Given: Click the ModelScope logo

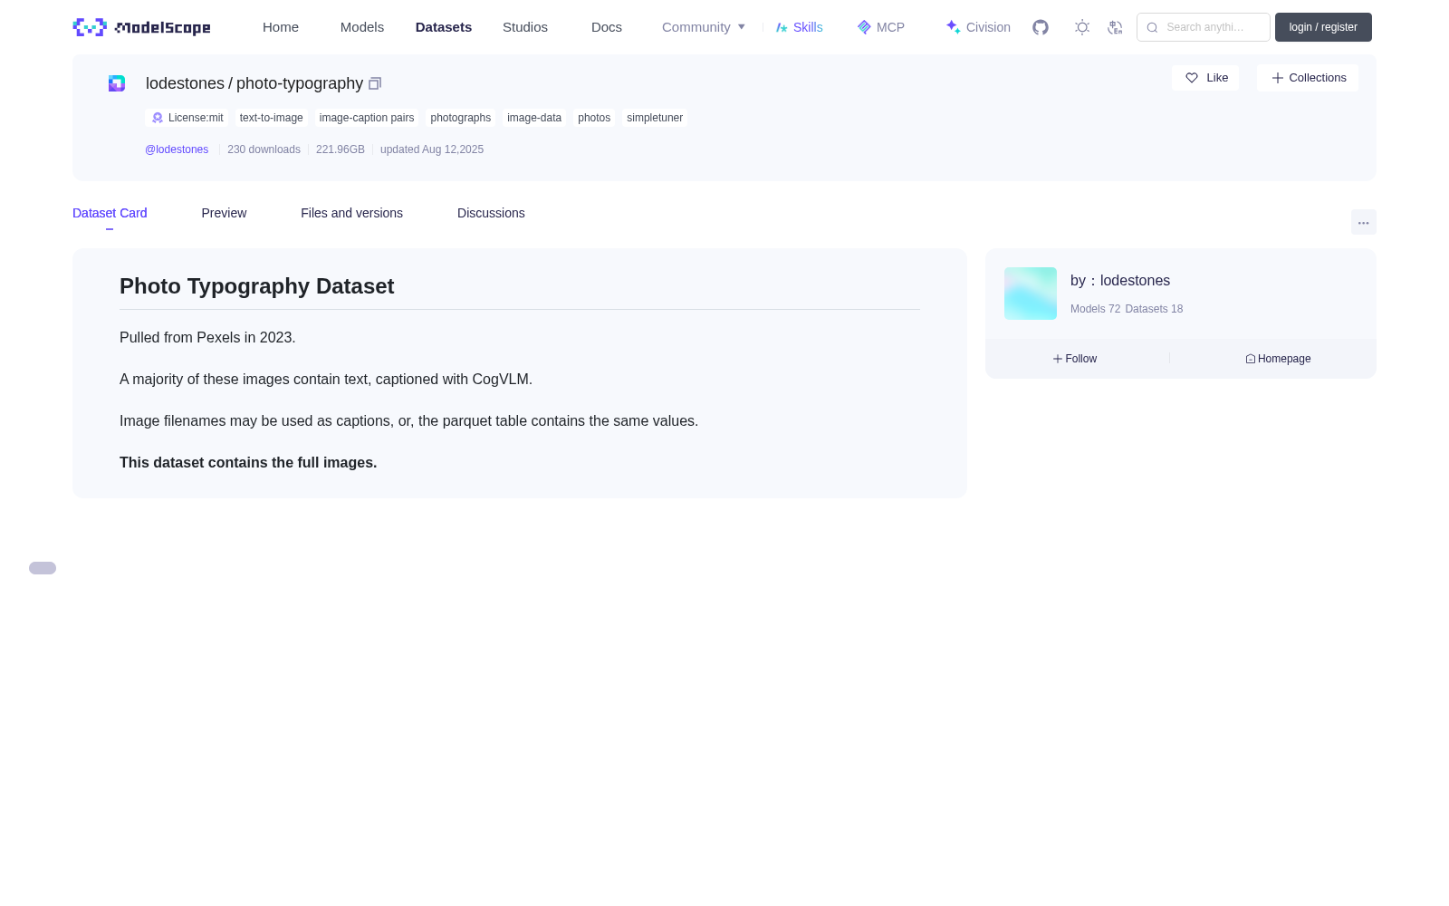Looking at the screenshot, I should 141,27.
